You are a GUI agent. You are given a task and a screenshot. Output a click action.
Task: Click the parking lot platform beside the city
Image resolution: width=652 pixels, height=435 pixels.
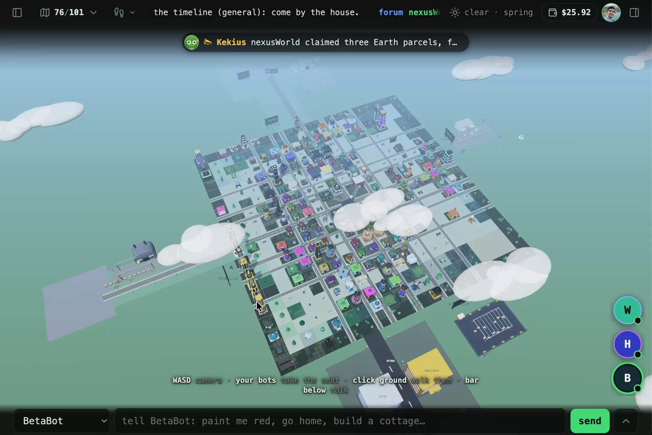491,327
